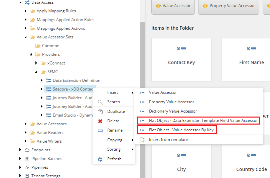Image resolution: width=270 pixels, height=178 pixels.
Task: Click the Property Value Accessor top button
Action: tap(229, 7)
